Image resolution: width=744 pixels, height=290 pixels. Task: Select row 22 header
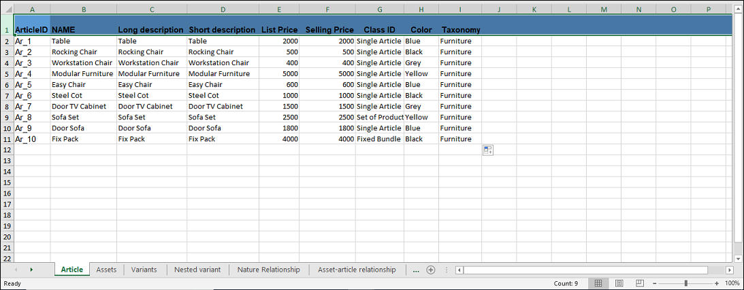[7, 258]
